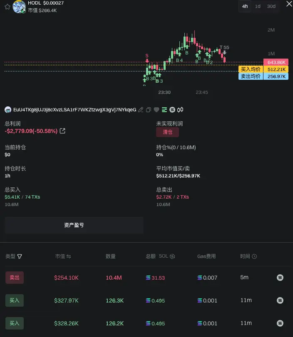This screenshot has height=337, width=293.
Task: Copy the wallet address
Action: [x=149, y=110]
